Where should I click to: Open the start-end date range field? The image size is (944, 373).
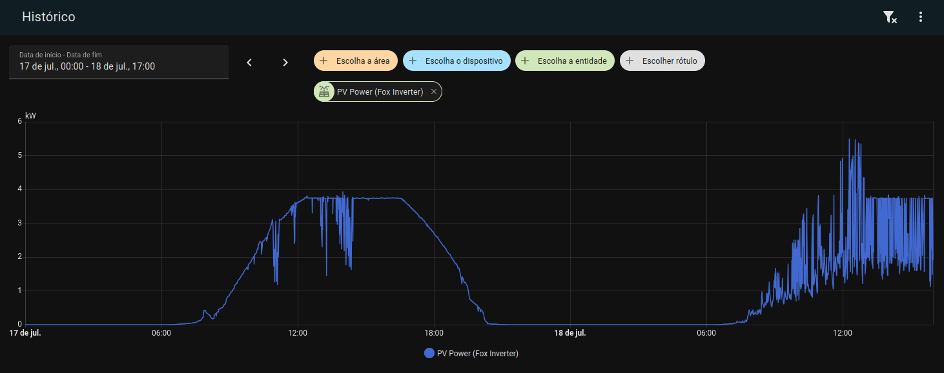(119, 62)
